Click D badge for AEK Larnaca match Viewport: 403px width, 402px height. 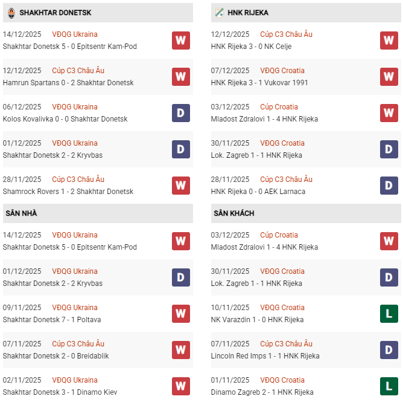coord(389,186)
